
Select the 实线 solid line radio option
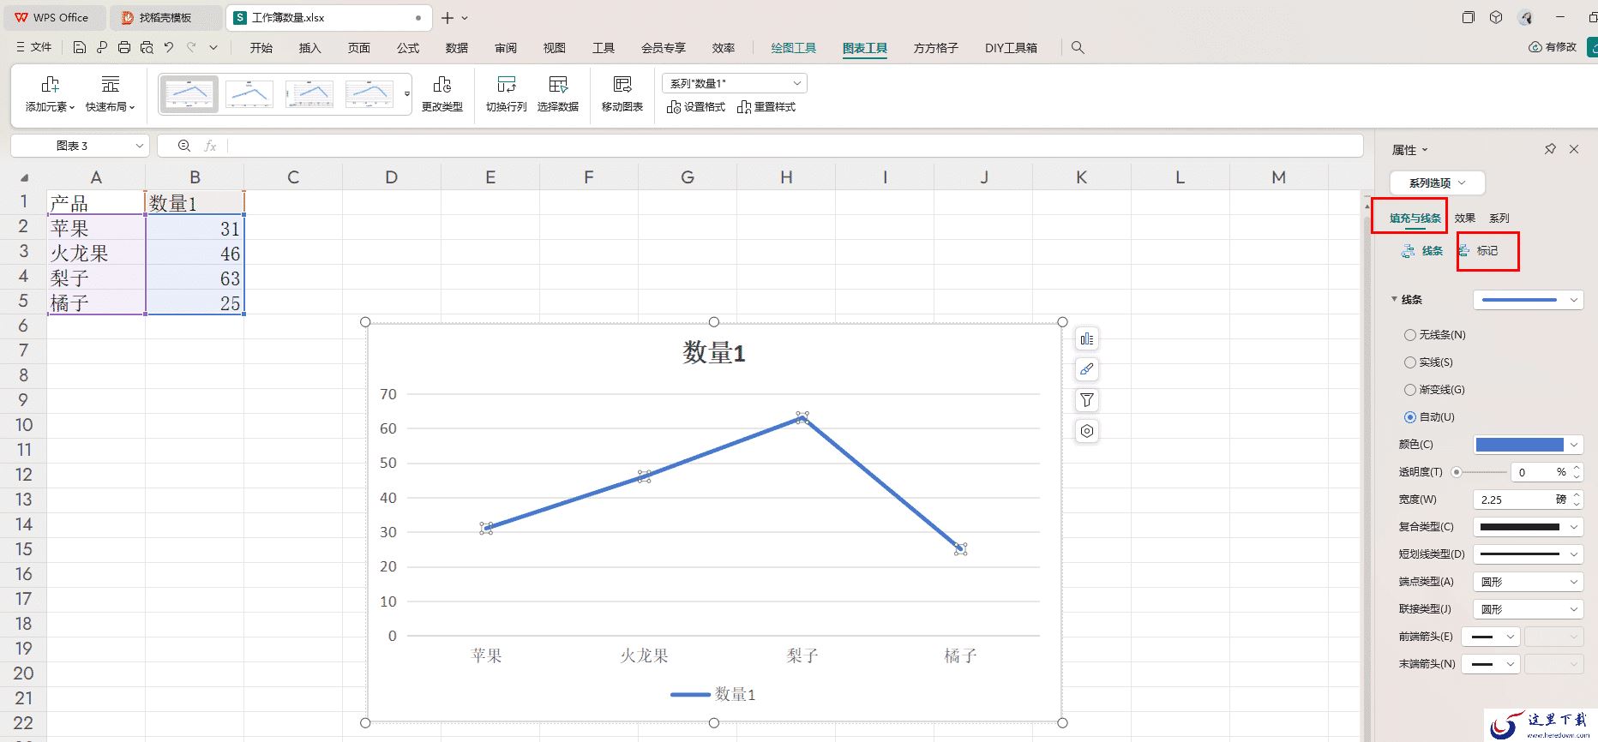(1410, 362)
